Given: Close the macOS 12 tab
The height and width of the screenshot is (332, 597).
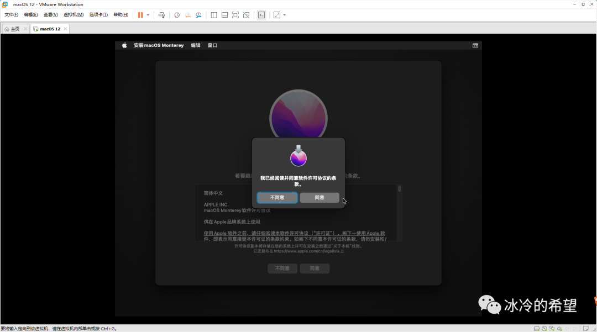Looking at the screenshot, I should point(65,29).
